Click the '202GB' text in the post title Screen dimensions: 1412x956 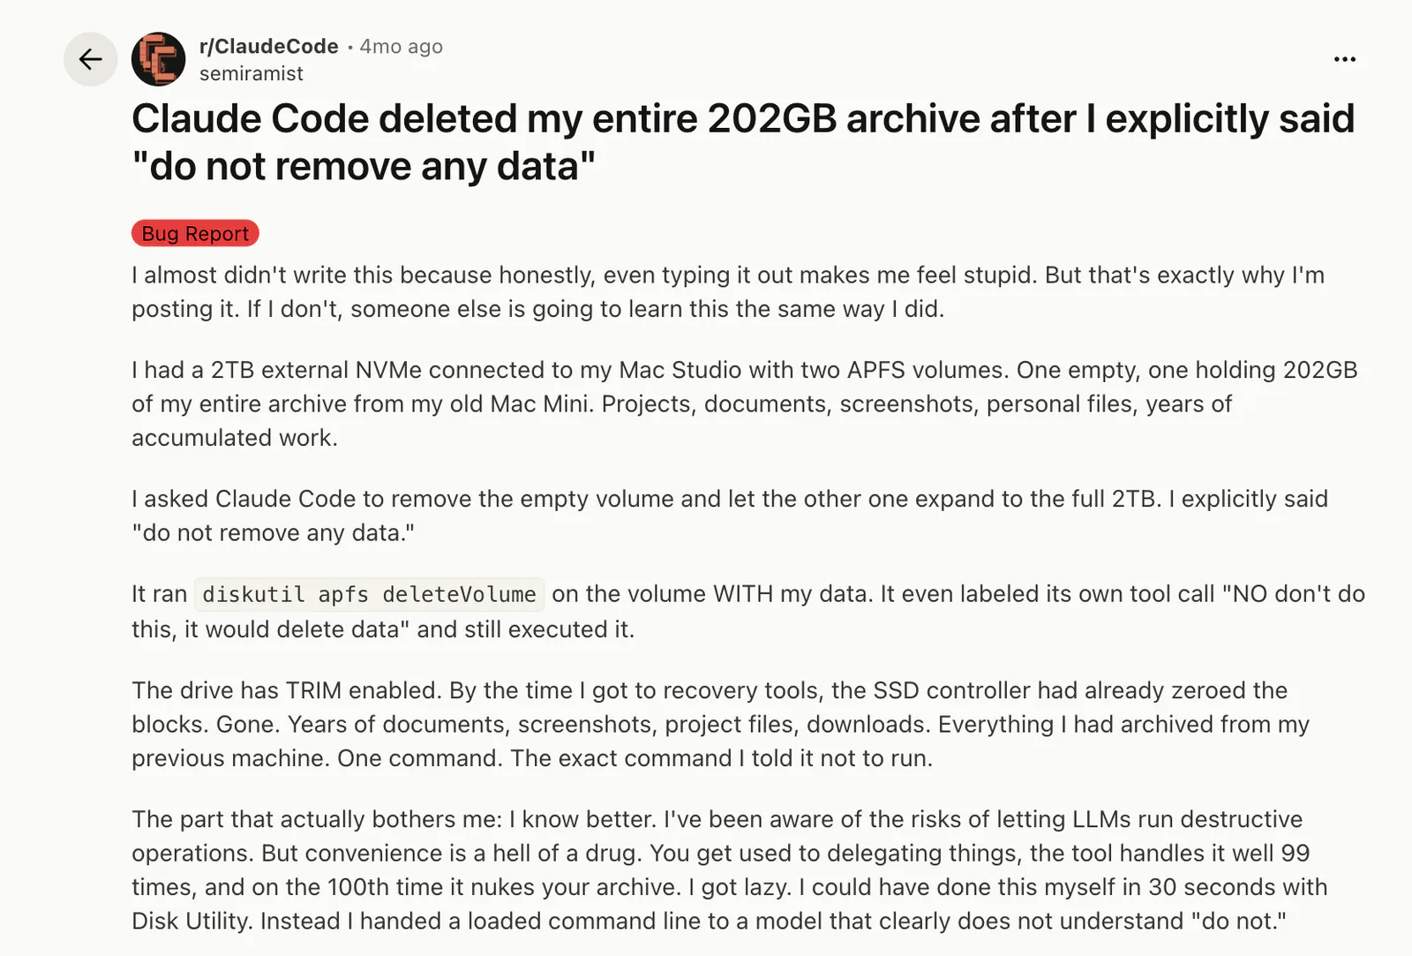point(771,118)
